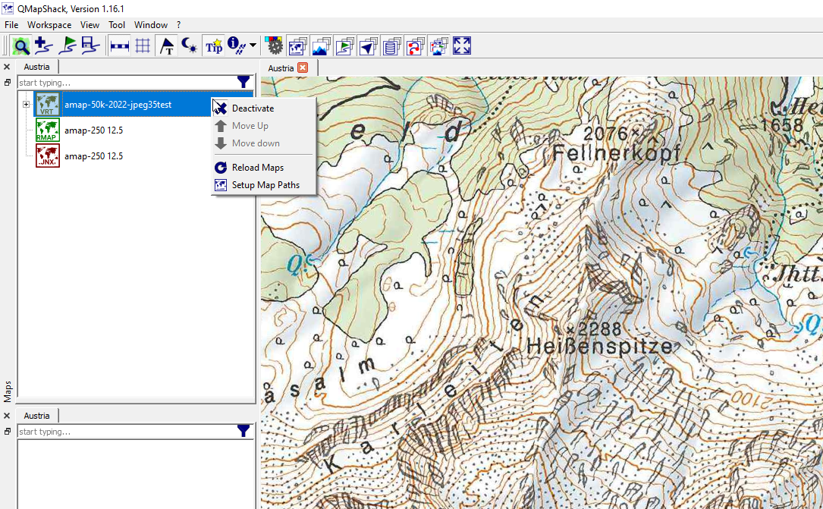
Task: Toggle the map scale bar display
Action: click(x=119, y=46)
